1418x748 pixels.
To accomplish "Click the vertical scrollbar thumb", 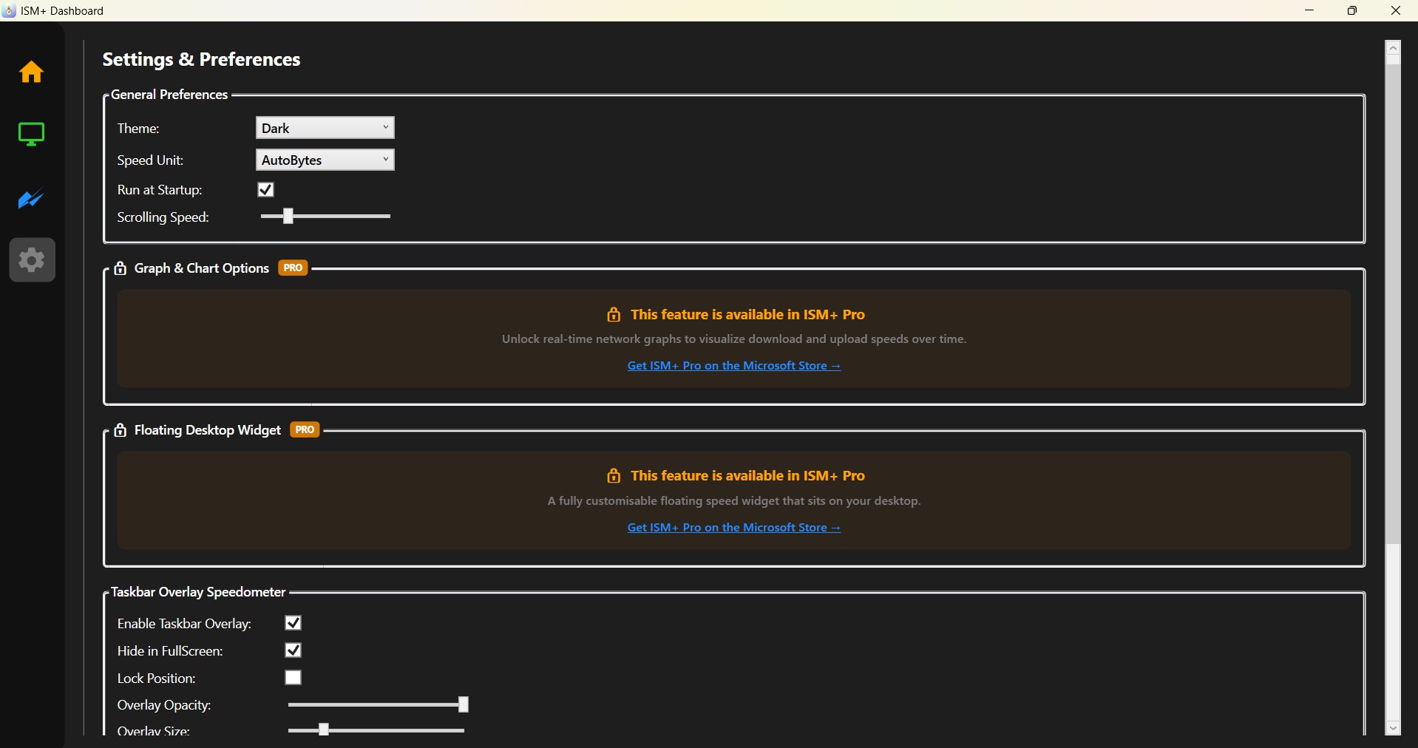I will (1394, 304).
